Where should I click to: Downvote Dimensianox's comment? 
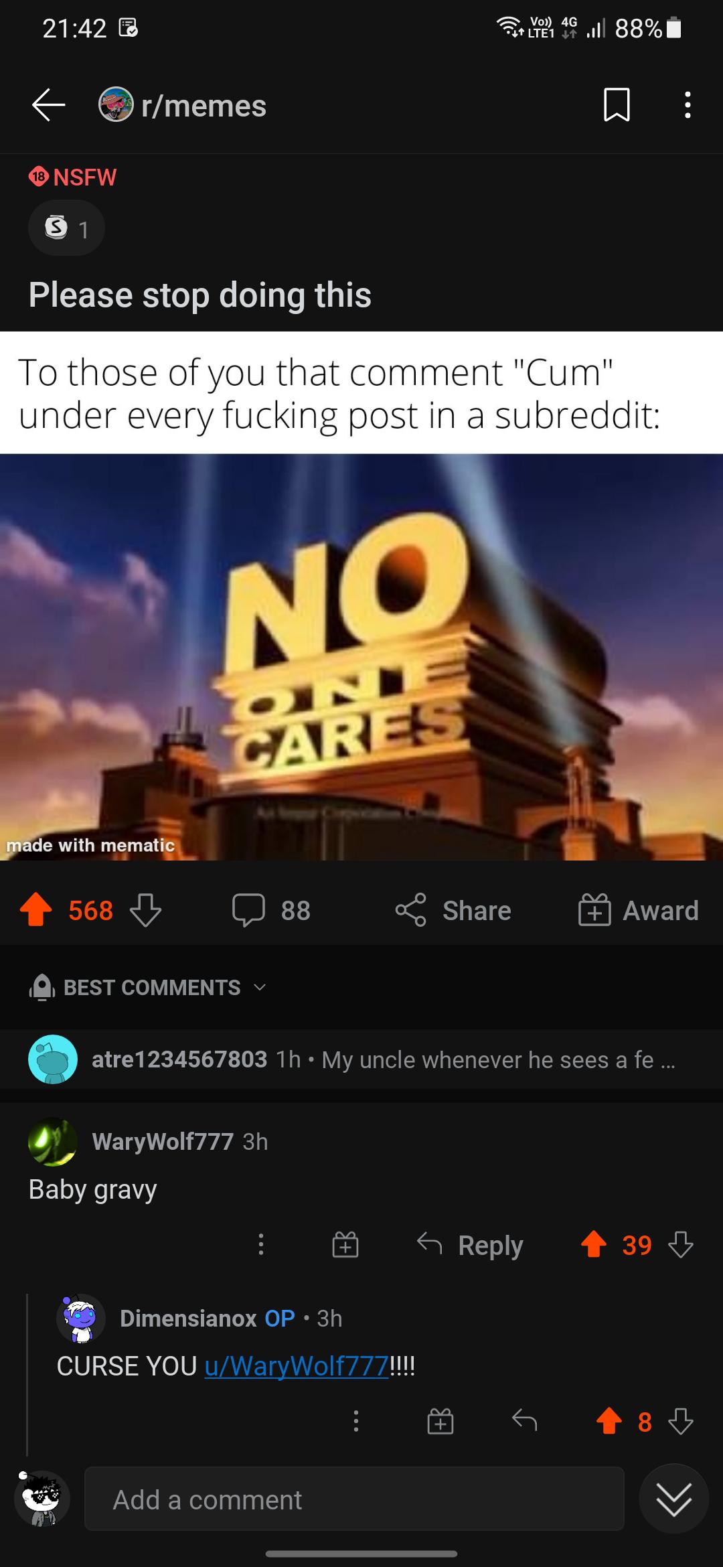tap(681, 1421)
